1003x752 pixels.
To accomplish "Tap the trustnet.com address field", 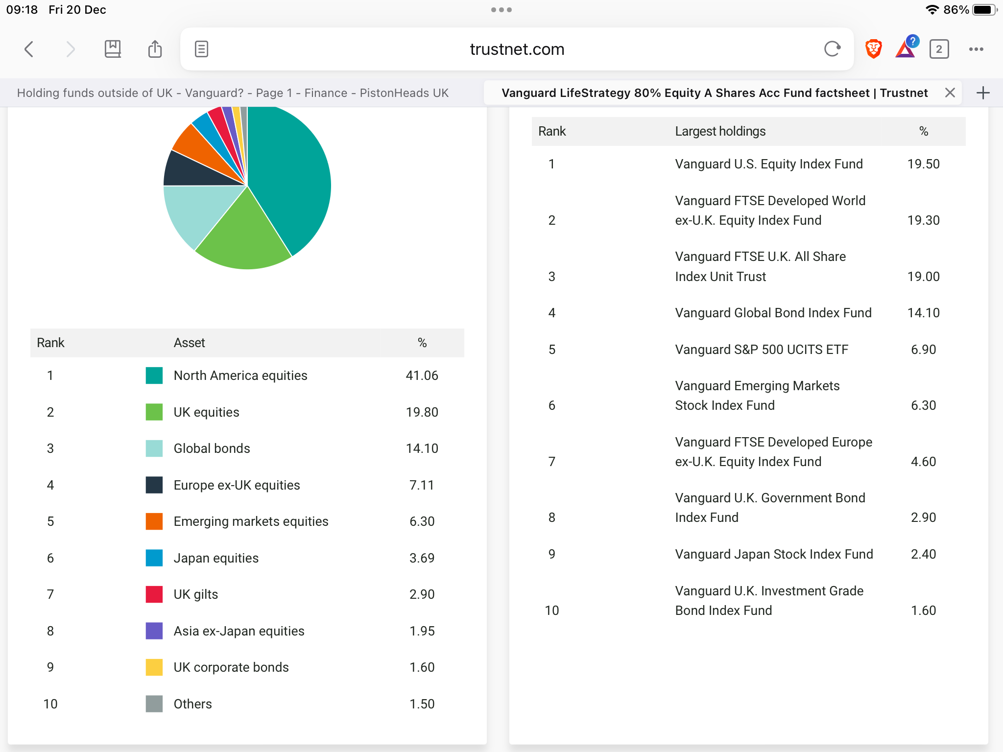I will pos(517,49).
